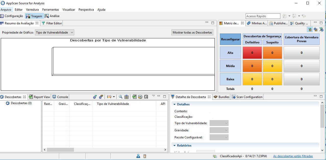Open the previous annotation dropdown arrow
The width and height of the screenshot is (326, 160).
pos(299,16)
